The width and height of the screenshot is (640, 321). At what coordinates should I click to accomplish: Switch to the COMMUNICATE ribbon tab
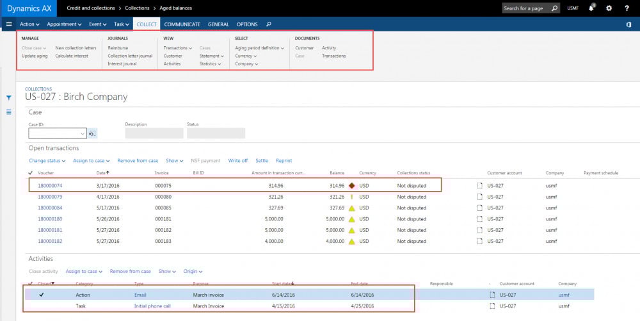[x=182, y=24]
